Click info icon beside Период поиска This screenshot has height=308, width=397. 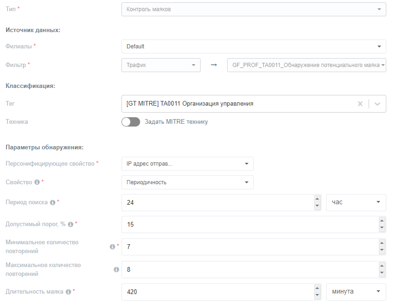[x=53, y=202]
